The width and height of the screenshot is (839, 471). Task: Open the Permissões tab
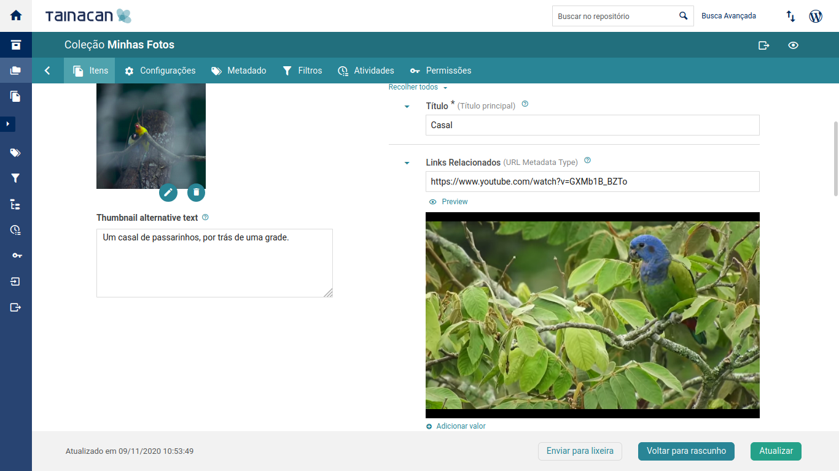[x=440, y=71]
